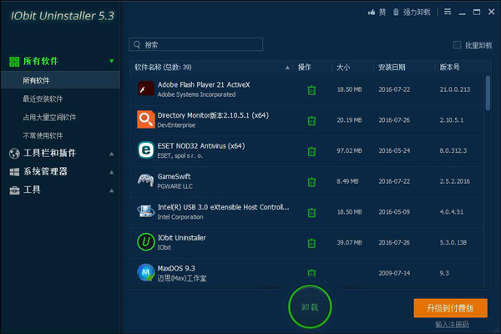501x334 pixels.
Task: Click the uninstall trash icon for ESET NOD32
Action: coord(311,151)
